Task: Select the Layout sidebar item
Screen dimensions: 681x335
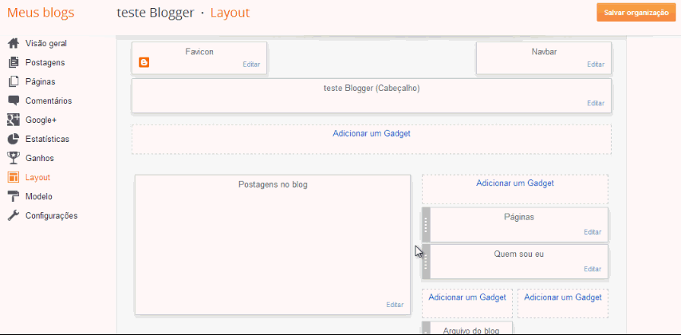Action: pos(37,177)
